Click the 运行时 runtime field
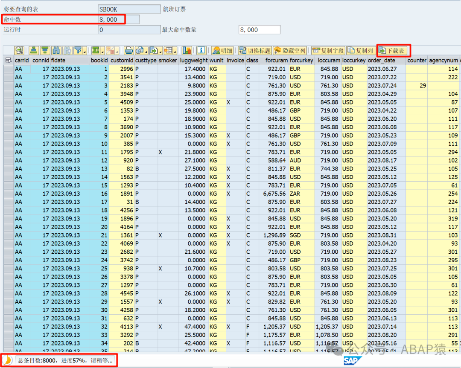Image resolution: width=461 pixels, height=368 pixels. coord(129,30)
